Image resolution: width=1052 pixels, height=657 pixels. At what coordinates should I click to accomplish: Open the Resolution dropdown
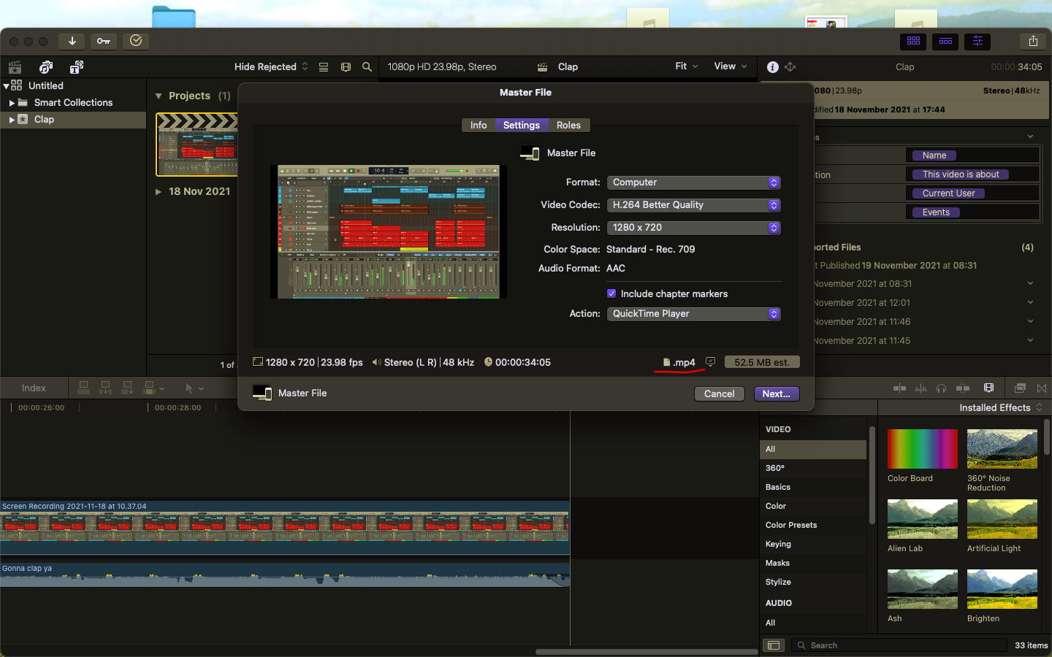(x=693, y=228)
